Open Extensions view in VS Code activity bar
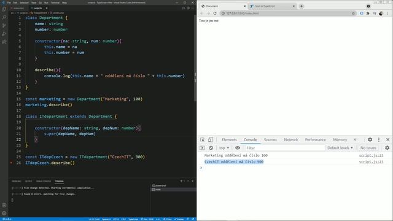 pos(4,42)
